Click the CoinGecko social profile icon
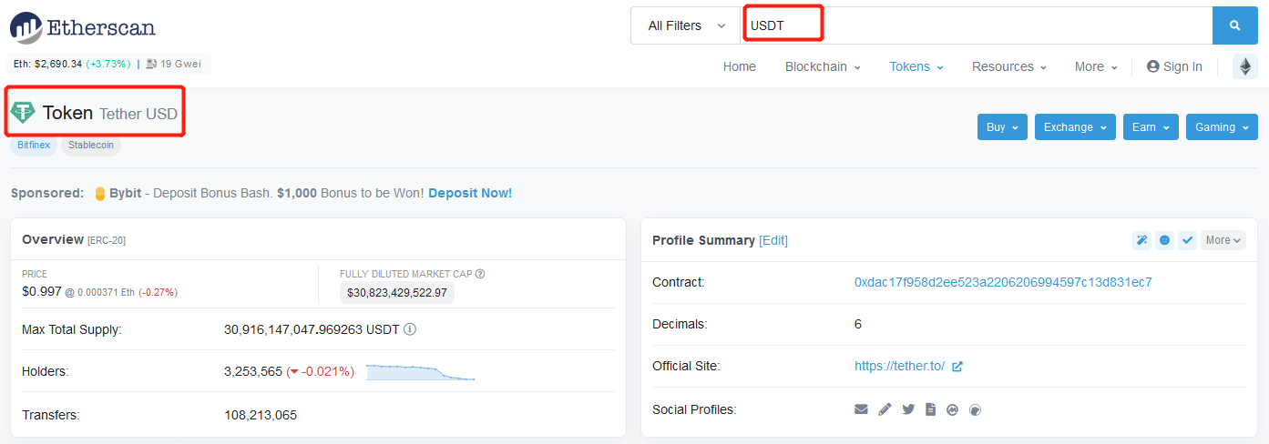1269x444 pixels. pos(976,409)
